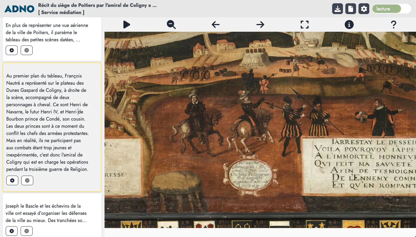416x237 pixels.
Task: Click subtitle '[ Service médiation ]'
Action: click(61, 13)
